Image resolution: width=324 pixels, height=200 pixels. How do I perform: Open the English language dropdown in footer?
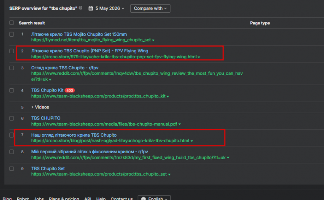pos(154,199)
